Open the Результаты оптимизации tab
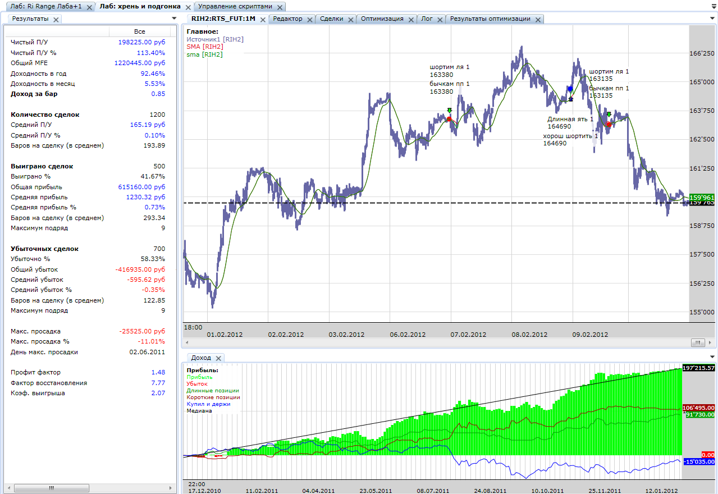This screenshot has width=718, height=494. coord(490,19)
